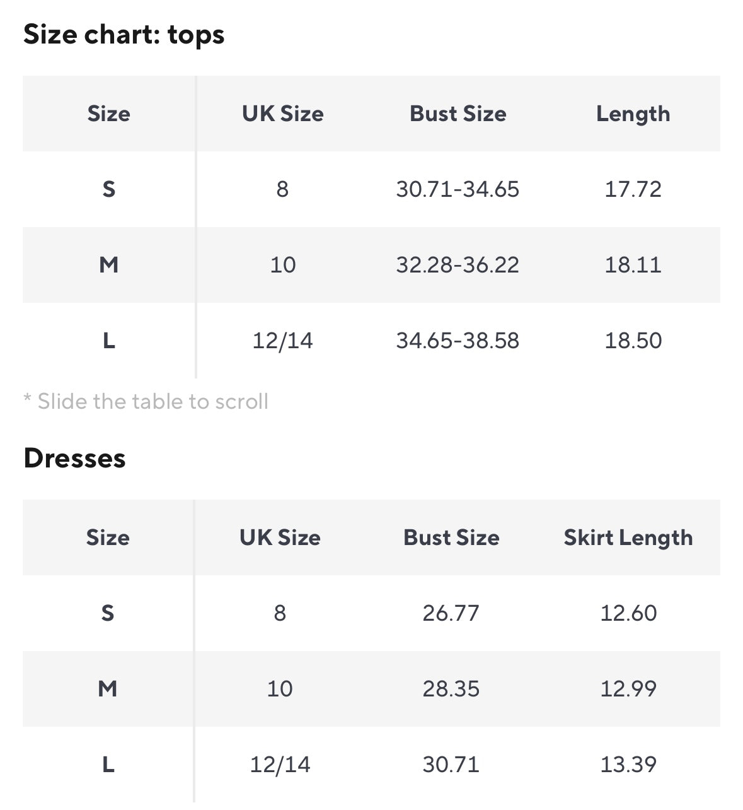Click the 'Slide the table to scroll' note
Screen dimensions: 743x810
click(x=146, y=401)
